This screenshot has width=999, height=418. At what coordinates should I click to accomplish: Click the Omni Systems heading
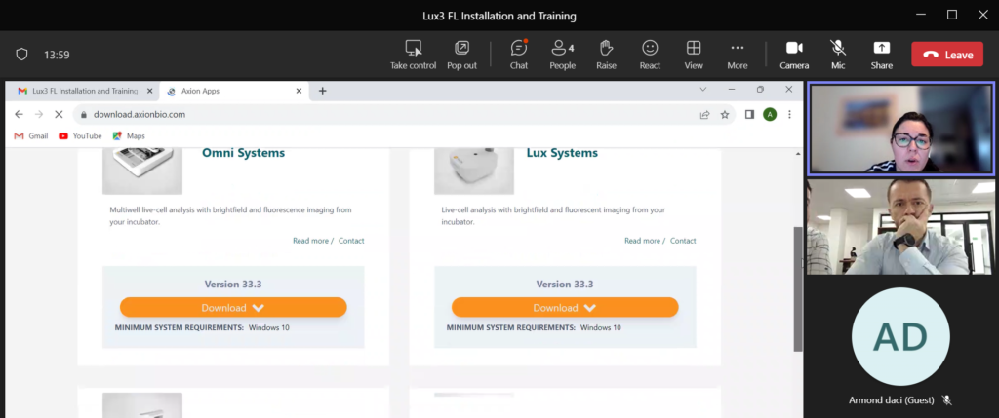(x=243, y=153)
